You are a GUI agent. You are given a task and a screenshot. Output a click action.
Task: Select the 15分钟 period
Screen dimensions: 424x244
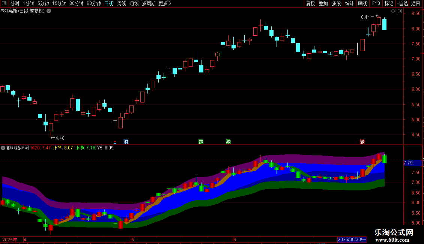pos(59,3)
